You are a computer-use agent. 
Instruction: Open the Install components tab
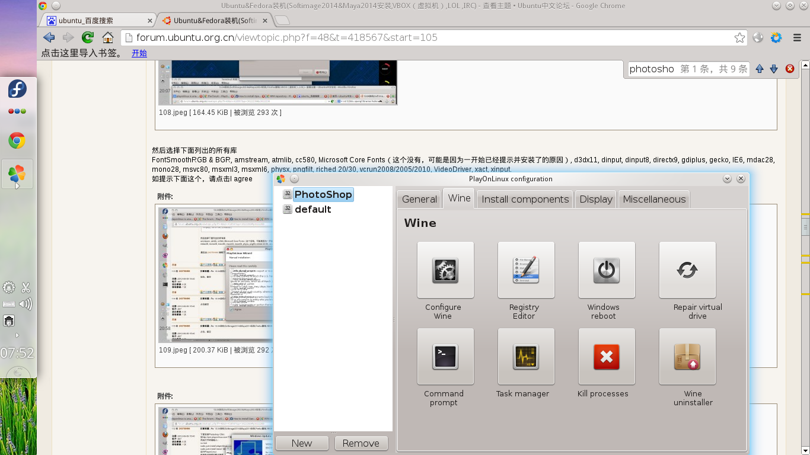[x=525, y=199]
